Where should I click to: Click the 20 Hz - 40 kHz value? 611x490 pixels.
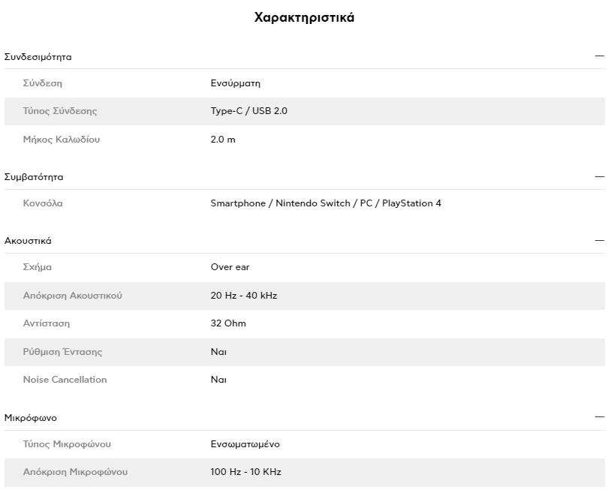(243, 296)
